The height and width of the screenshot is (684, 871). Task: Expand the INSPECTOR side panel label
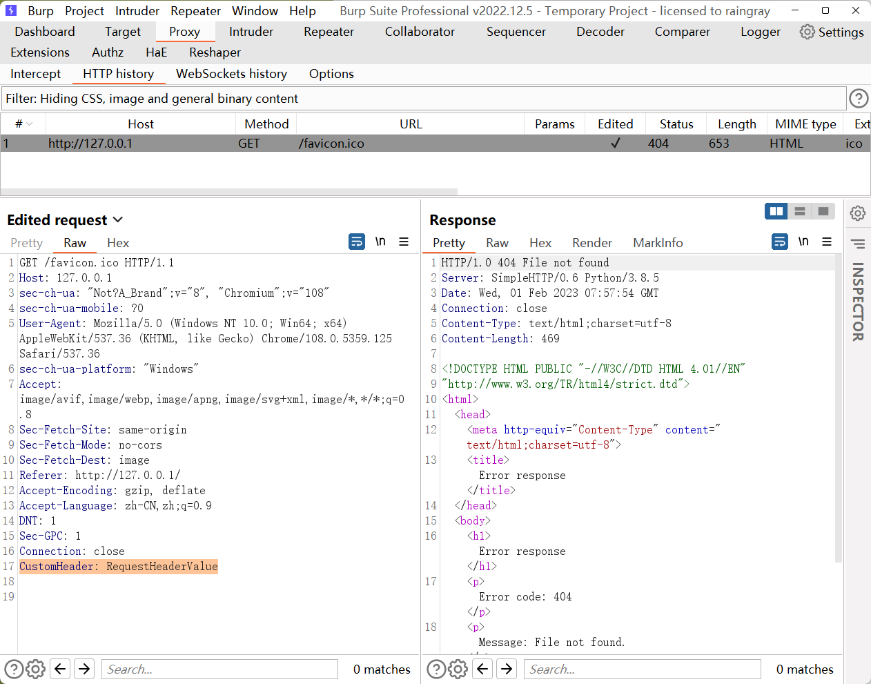pyautogui.click(x=858, y=302)
